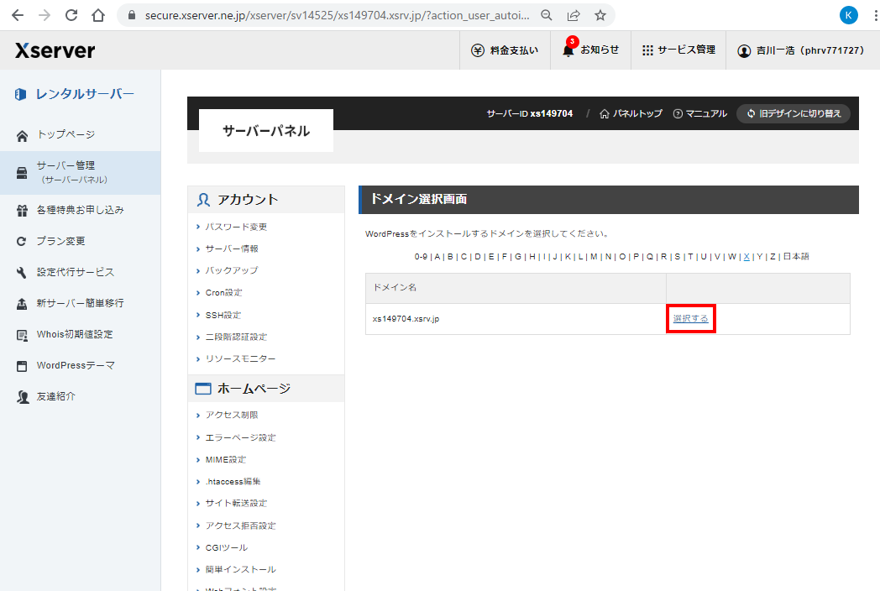Screen dimensions: 880x591
Task: Click the share page icon in address bar
Action: coord(574,15)
